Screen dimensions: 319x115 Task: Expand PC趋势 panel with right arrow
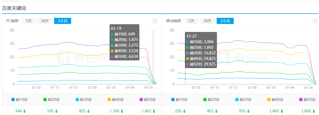[x=155, y=21]
